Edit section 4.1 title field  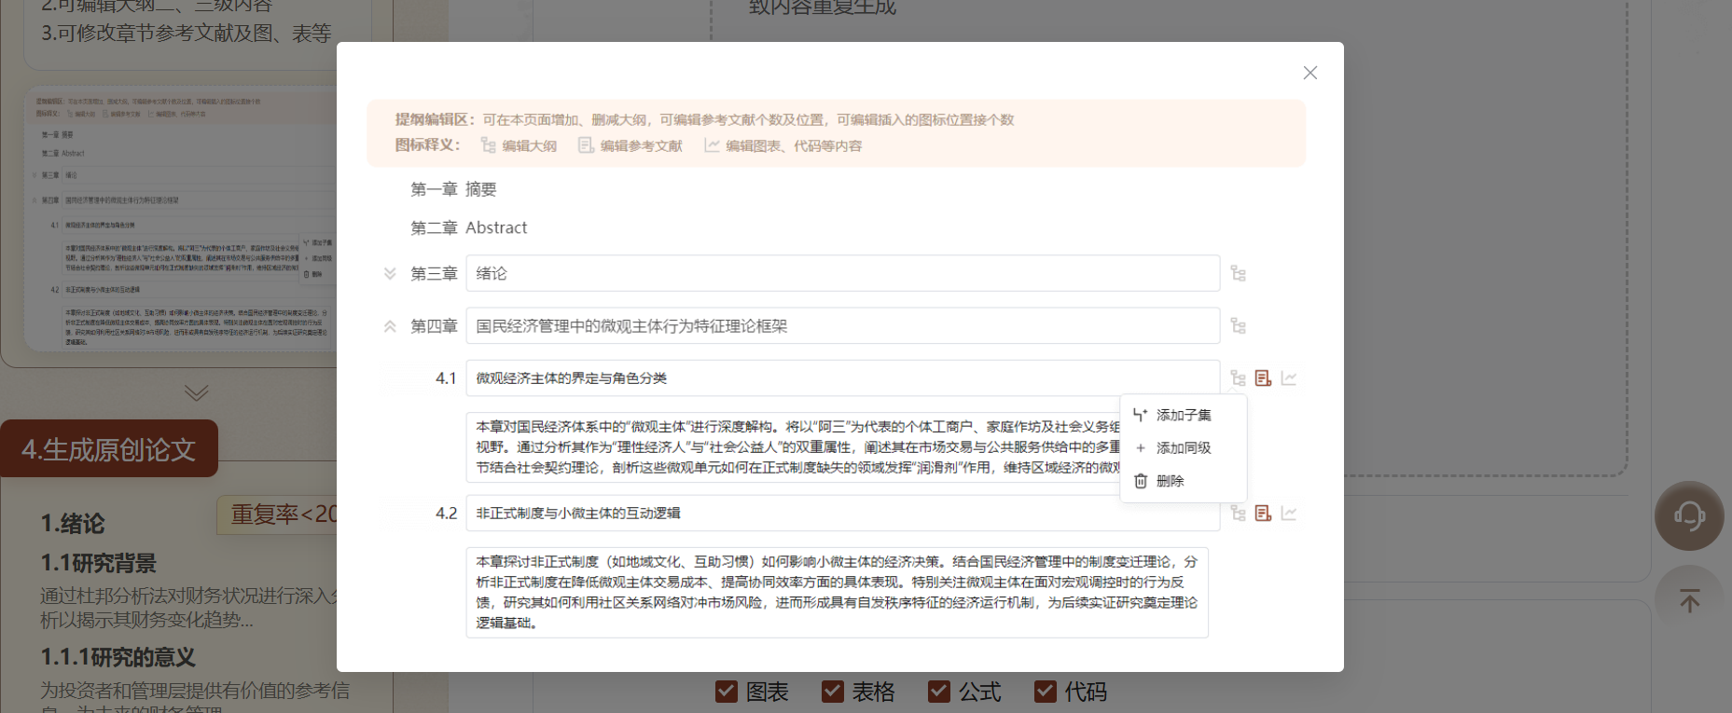(842, 377)
